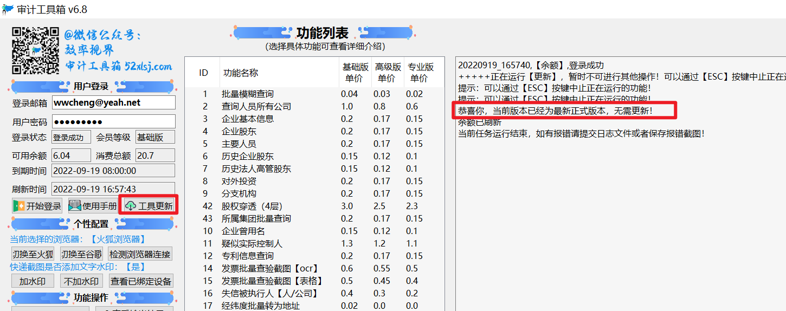Screen dimensions: 786x311
Task: Click the log line 恭喜你，当前版本已经为最新正式版本
Action: (x=556, y=111)
